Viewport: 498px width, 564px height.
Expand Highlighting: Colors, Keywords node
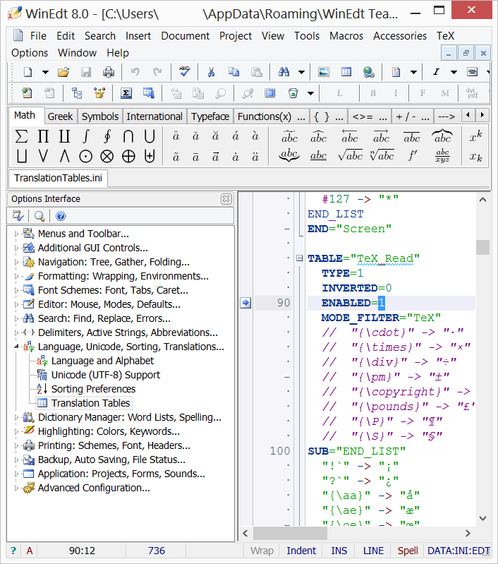[16, 431]
